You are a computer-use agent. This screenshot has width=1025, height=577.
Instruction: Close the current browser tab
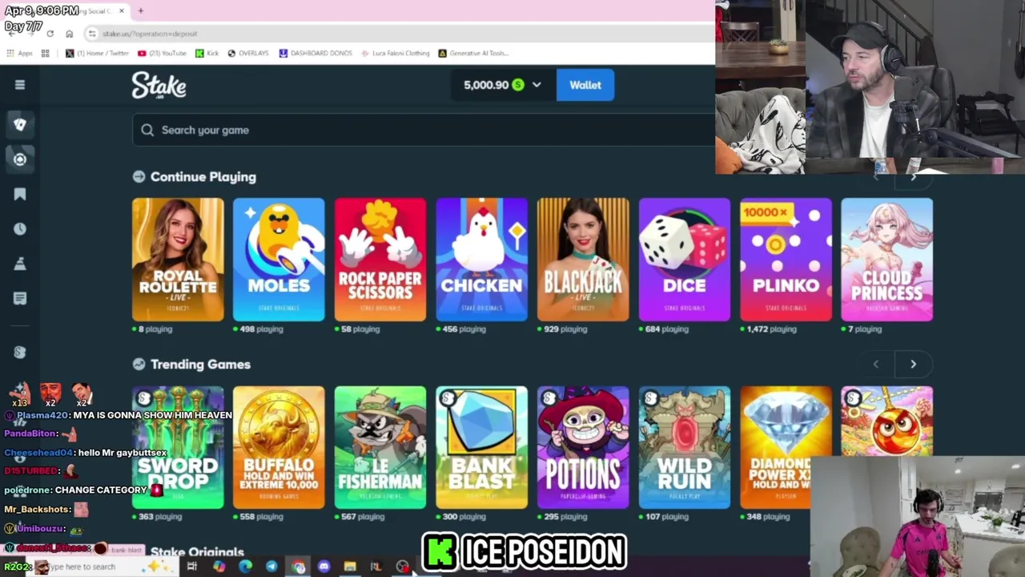pos(122,11)
